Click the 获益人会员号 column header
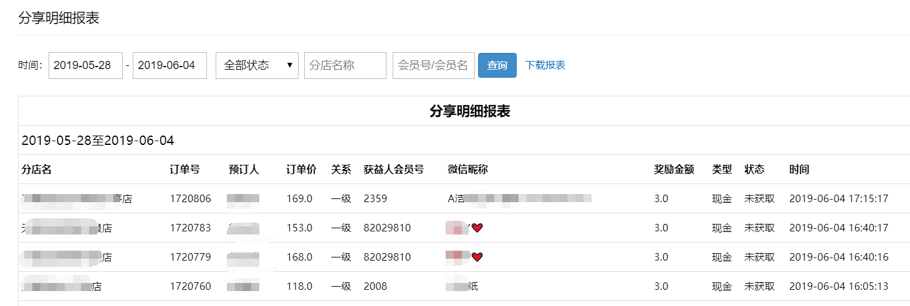910x306 pixels. (x=394, y=169)
